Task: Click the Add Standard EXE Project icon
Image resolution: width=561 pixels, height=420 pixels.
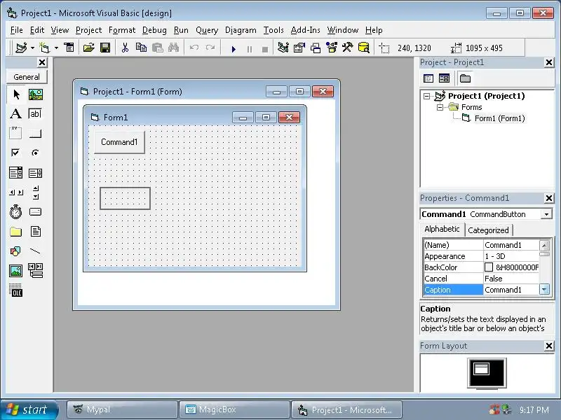Action: point(22,48)
